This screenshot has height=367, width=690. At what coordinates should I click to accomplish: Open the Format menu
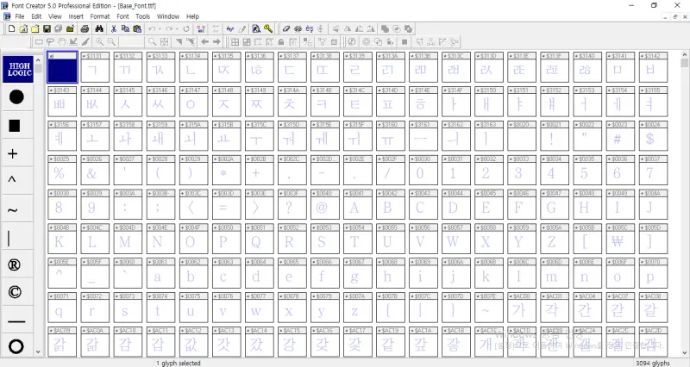100,16
